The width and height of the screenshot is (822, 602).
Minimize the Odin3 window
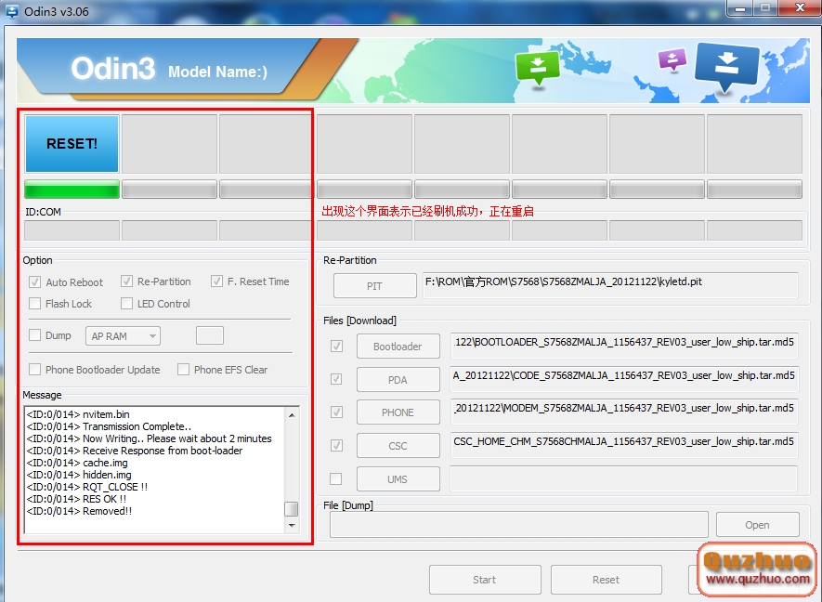(741, 7)
